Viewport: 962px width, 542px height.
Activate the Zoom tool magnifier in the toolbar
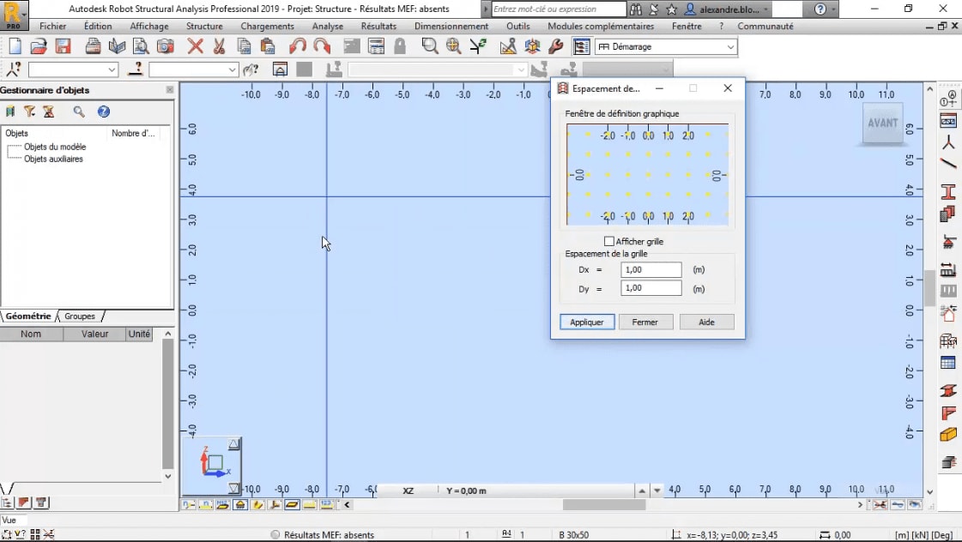[x=429, y=46]
